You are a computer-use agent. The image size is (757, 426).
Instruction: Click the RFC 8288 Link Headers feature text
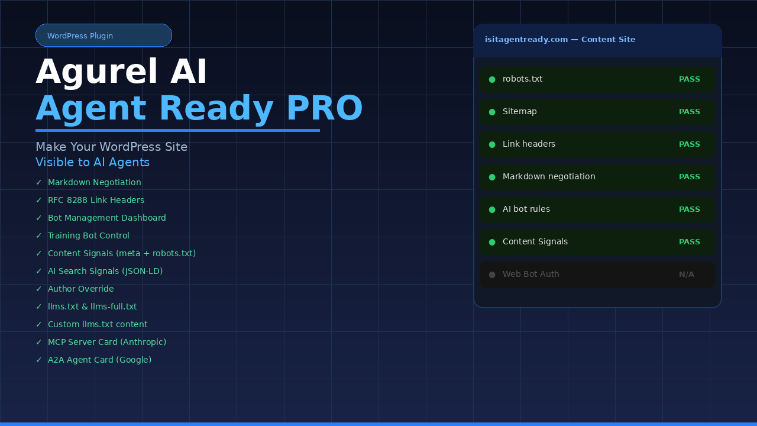[x=96, y=200]
